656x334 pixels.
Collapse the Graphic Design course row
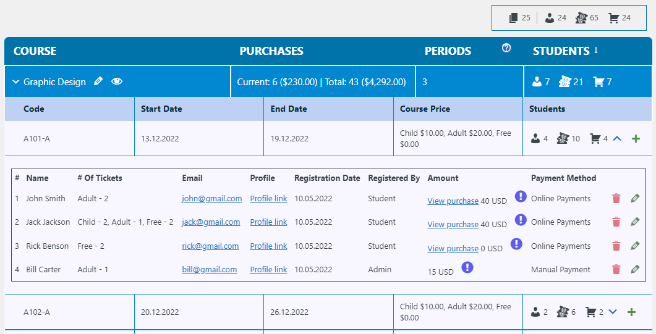coord(16,82)
